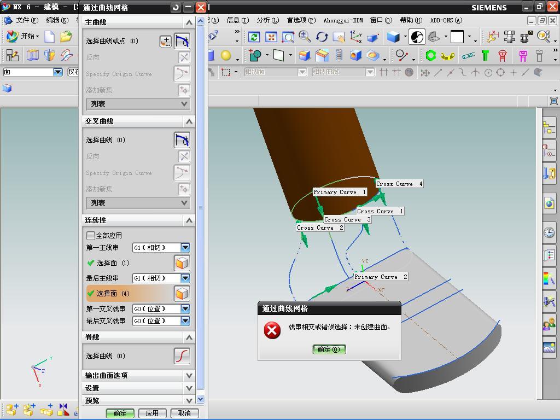The width and height of the screenshot is (560, 420).
Task: Click the 应用 button
Action: pos(152,413)
